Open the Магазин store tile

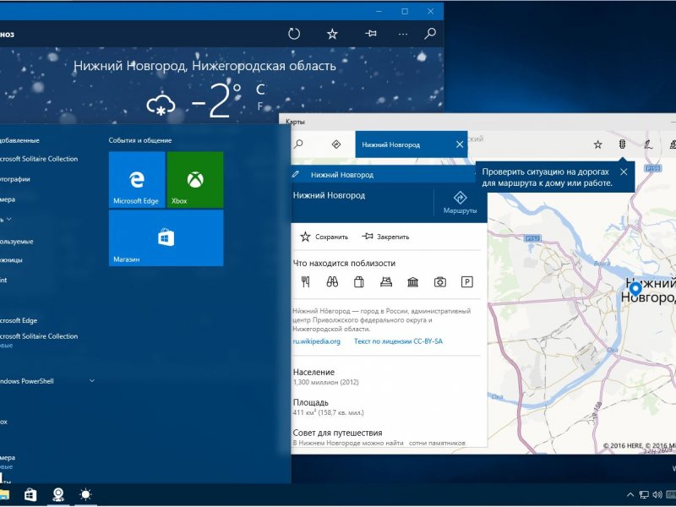pos(166,238)
